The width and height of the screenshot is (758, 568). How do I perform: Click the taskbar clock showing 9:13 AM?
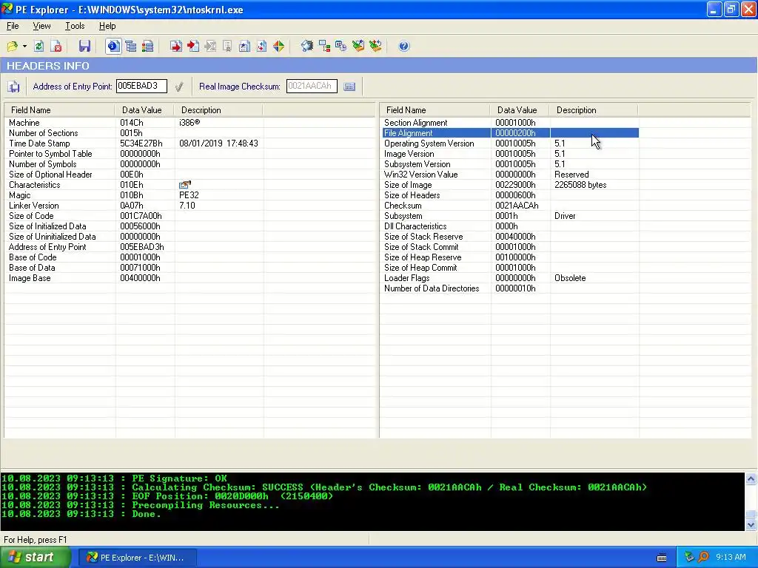pos(731,558)
